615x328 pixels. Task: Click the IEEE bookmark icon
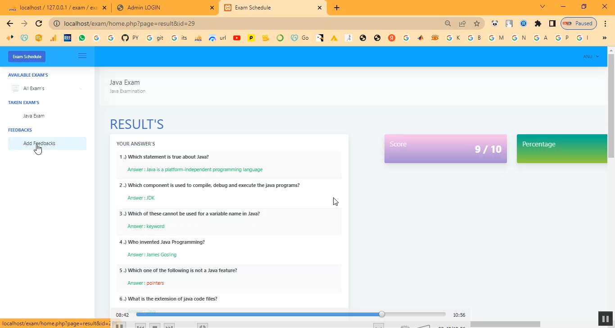[x=68, y=38]
